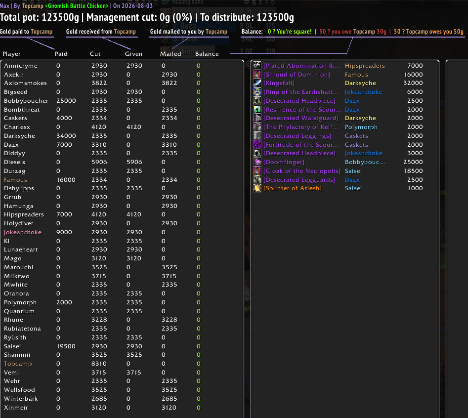
Task: Click the Splinter of Atiesh icon
Action: 257,188
